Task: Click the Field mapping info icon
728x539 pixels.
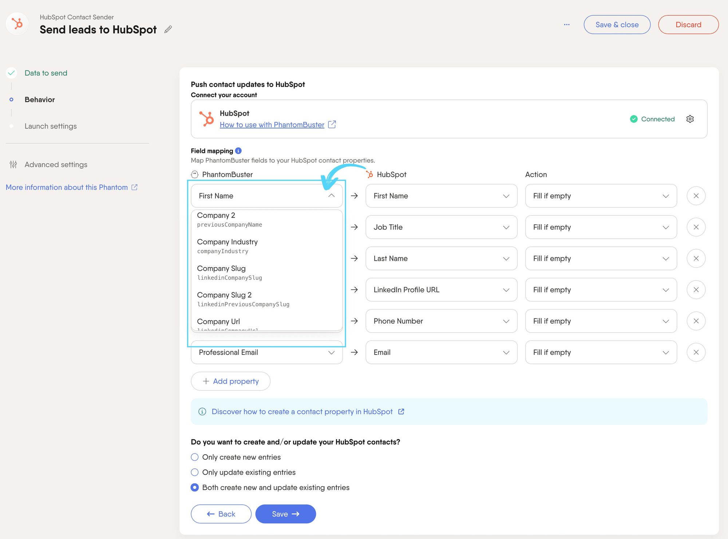Action: pos(238,151)
